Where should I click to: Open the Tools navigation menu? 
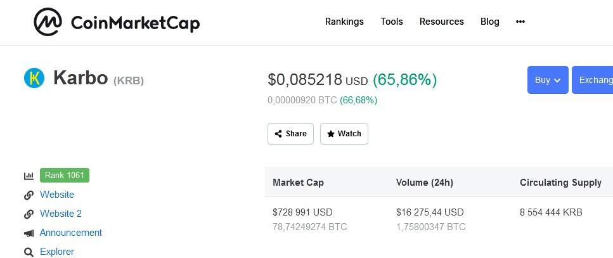click(x=392, y=22)
